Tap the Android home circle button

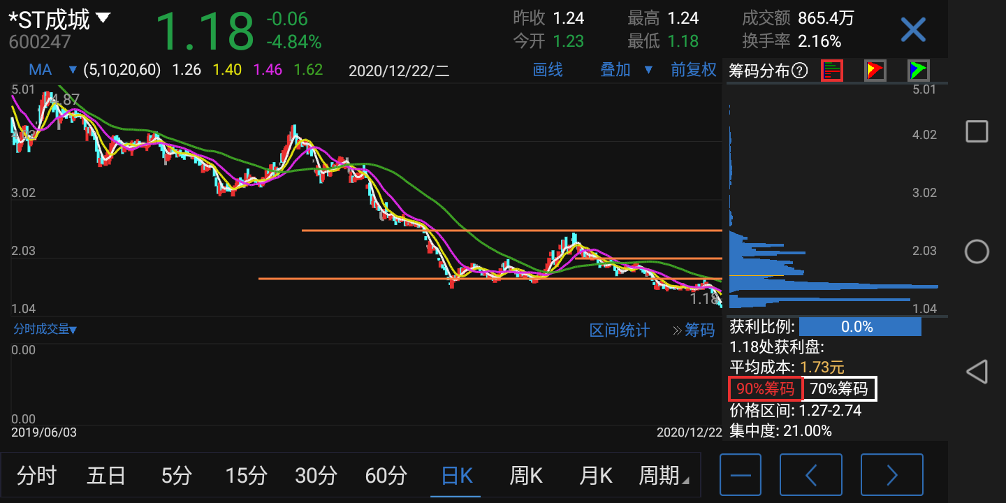977,251
